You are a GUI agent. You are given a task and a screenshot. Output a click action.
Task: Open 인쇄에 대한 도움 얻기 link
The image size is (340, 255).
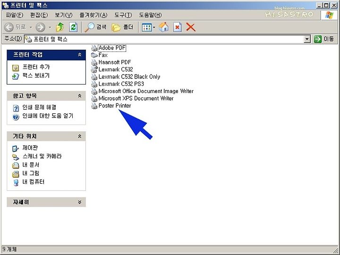tap(48, 116)
